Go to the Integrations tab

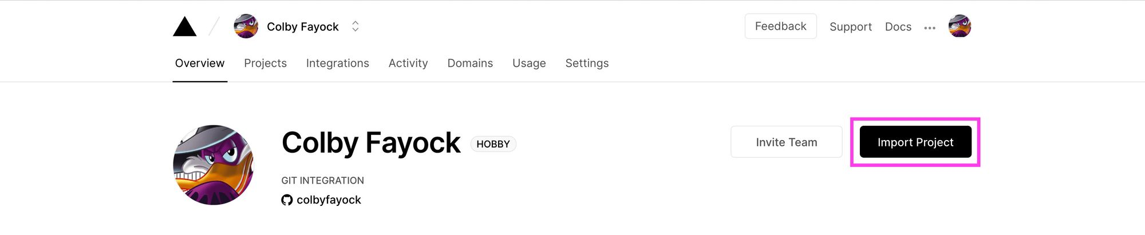click(x=338, y=63)
